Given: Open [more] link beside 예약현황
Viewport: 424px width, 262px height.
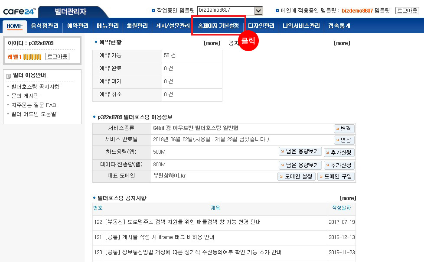Looking at the screenshot, I should (x=212, y=43).
